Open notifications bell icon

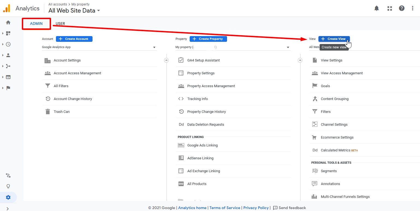[x=377, y=8]
